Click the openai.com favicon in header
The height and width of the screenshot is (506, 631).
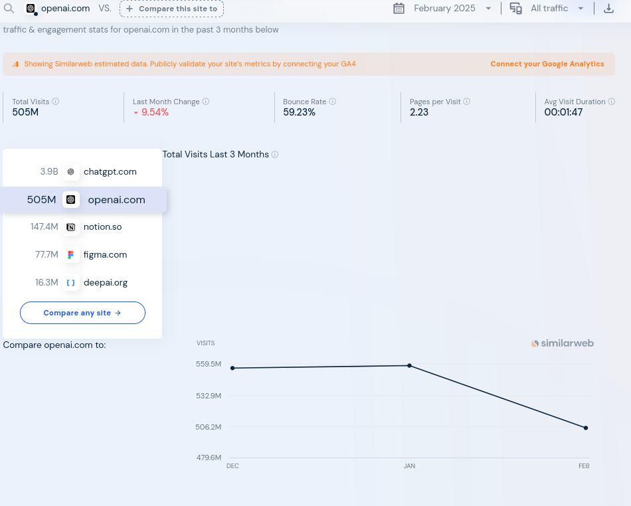(x=31, y=9)
